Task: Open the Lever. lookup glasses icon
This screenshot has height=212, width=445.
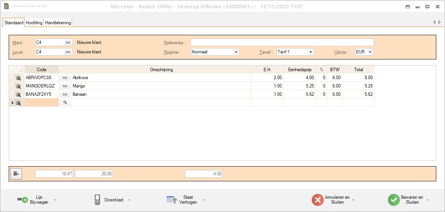Action: tap(68, 52)
